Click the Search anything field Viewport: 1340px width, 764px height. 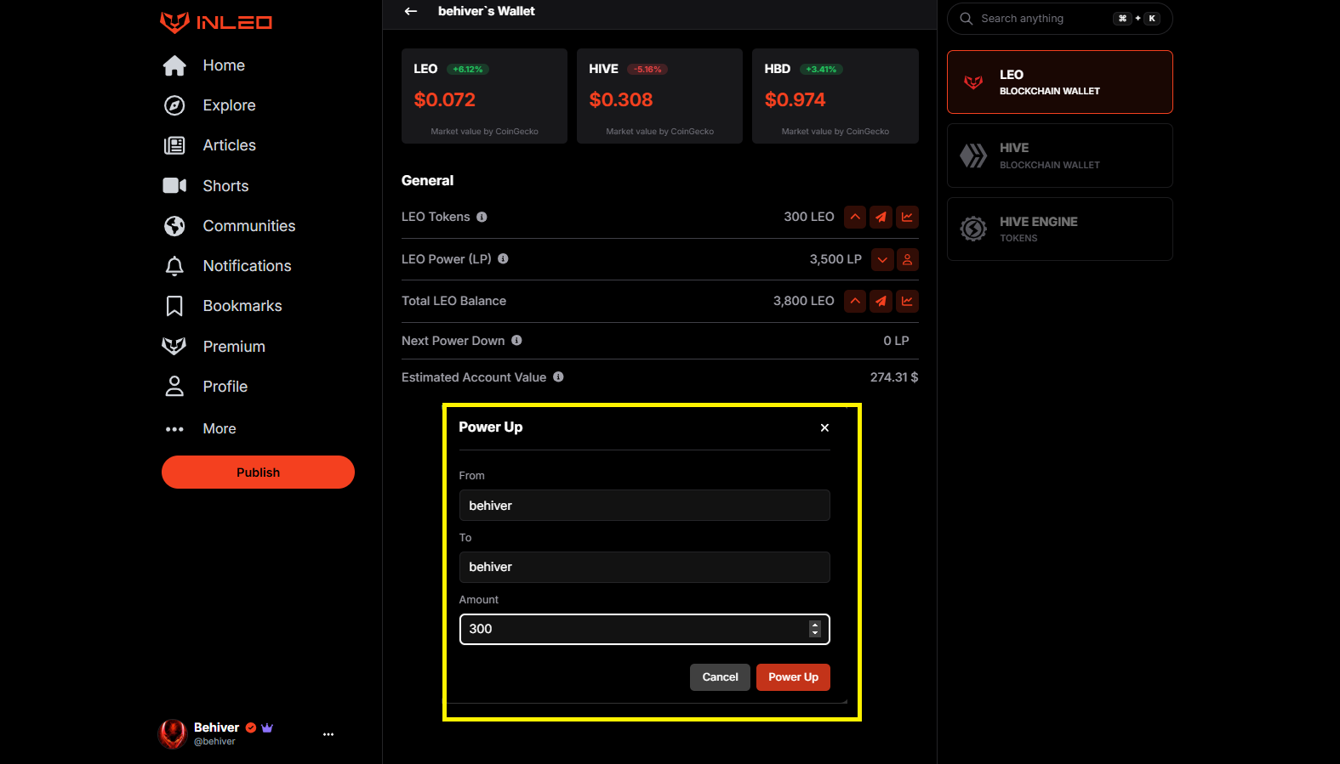[x=1059, y=19]
